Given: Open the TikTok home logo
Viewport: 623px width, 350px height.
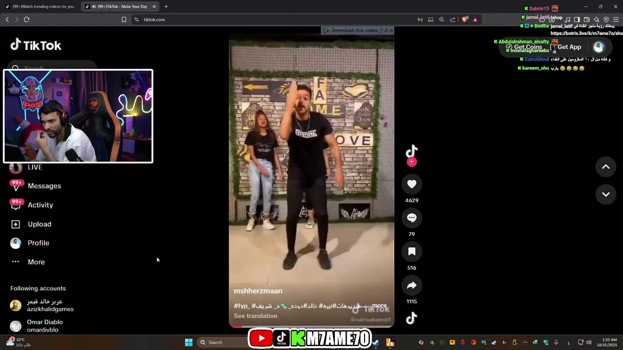Looking at the screenshot, I should 36,45.
